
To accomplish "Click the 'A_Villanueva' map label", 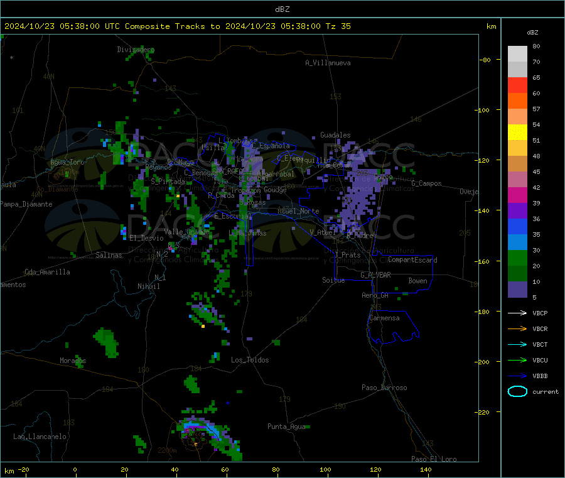I will [x=328, y=63].
